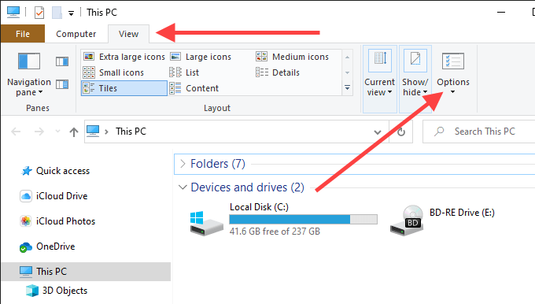Select Local Disk (C:) capacity bar
This screenshot has width=535, height=304.
click(304, 219)
